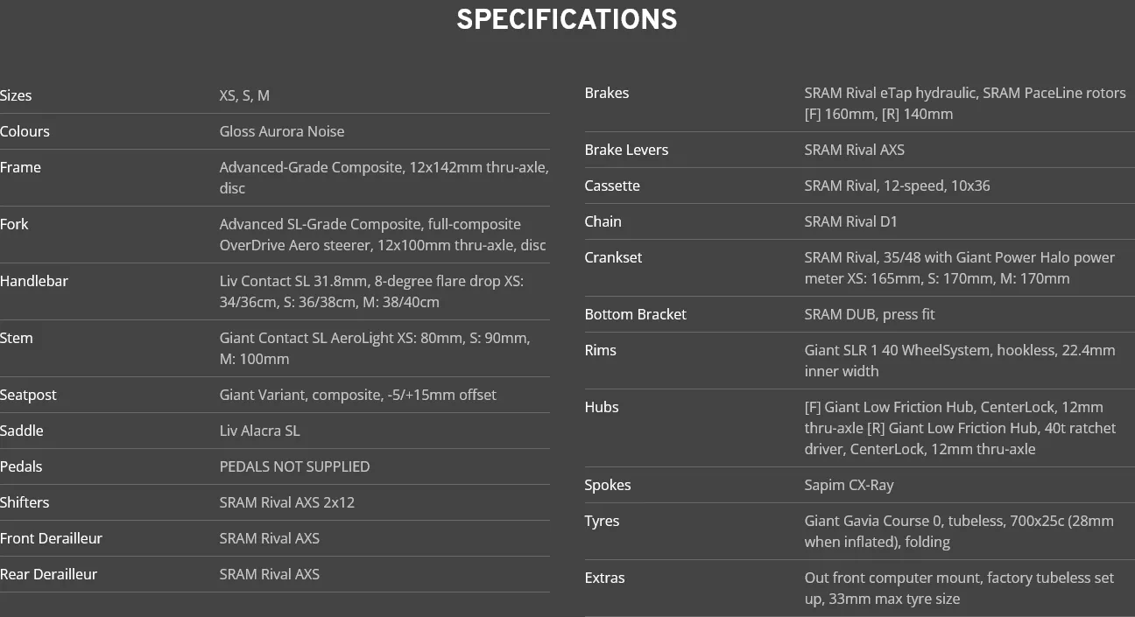The image size is (1135, 617).
Task: Select the Sizes row label
Action: (16, 95)
